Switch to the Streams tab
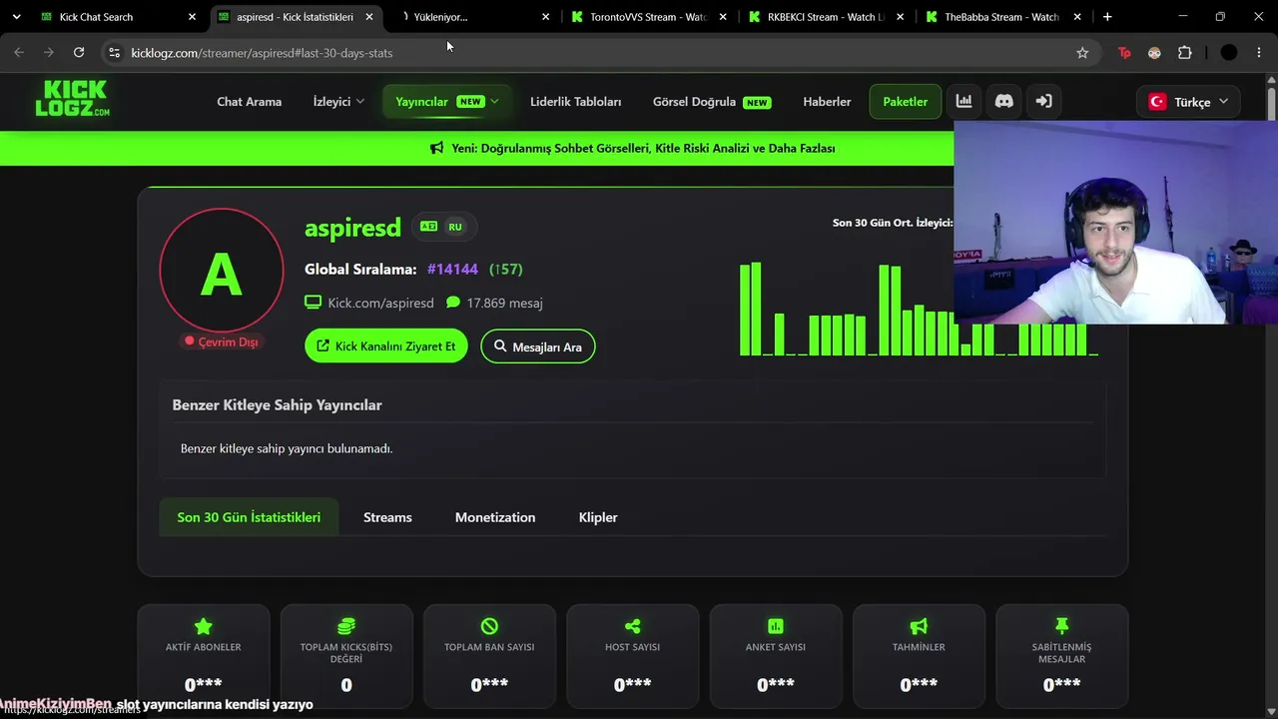The width and height of the screenshot is (1278, 719). tap(387, 517)
